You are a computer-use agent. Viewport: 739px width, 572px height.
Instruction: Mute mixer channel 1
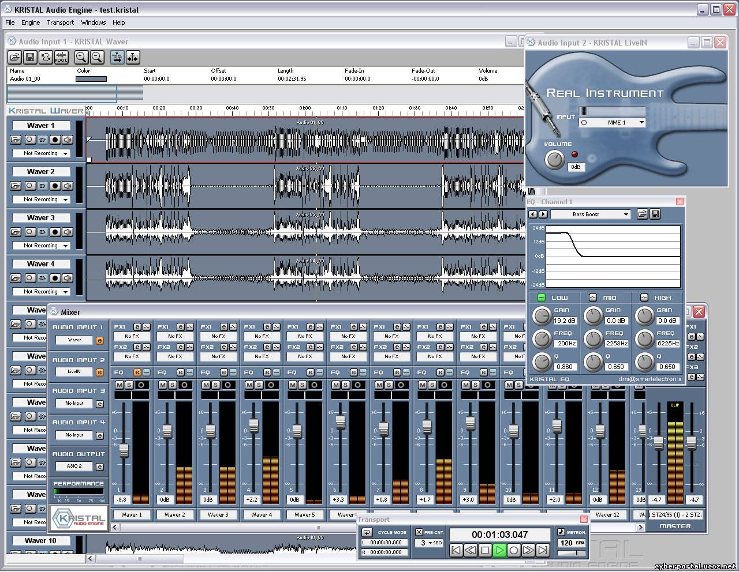[x=120, y=385]
